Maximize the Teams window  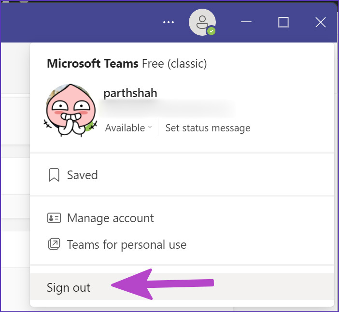[x=283, y=22]
